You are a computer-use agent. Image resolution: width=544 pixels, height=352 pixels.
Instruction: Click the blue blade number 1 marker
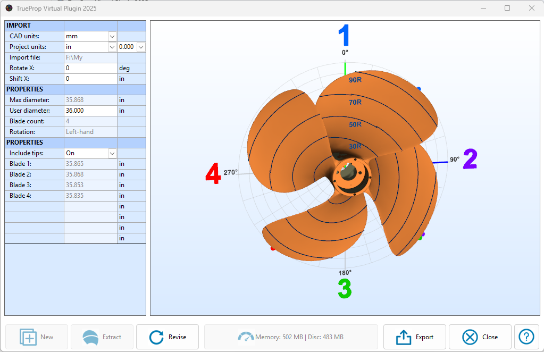(x=345, y=36)
